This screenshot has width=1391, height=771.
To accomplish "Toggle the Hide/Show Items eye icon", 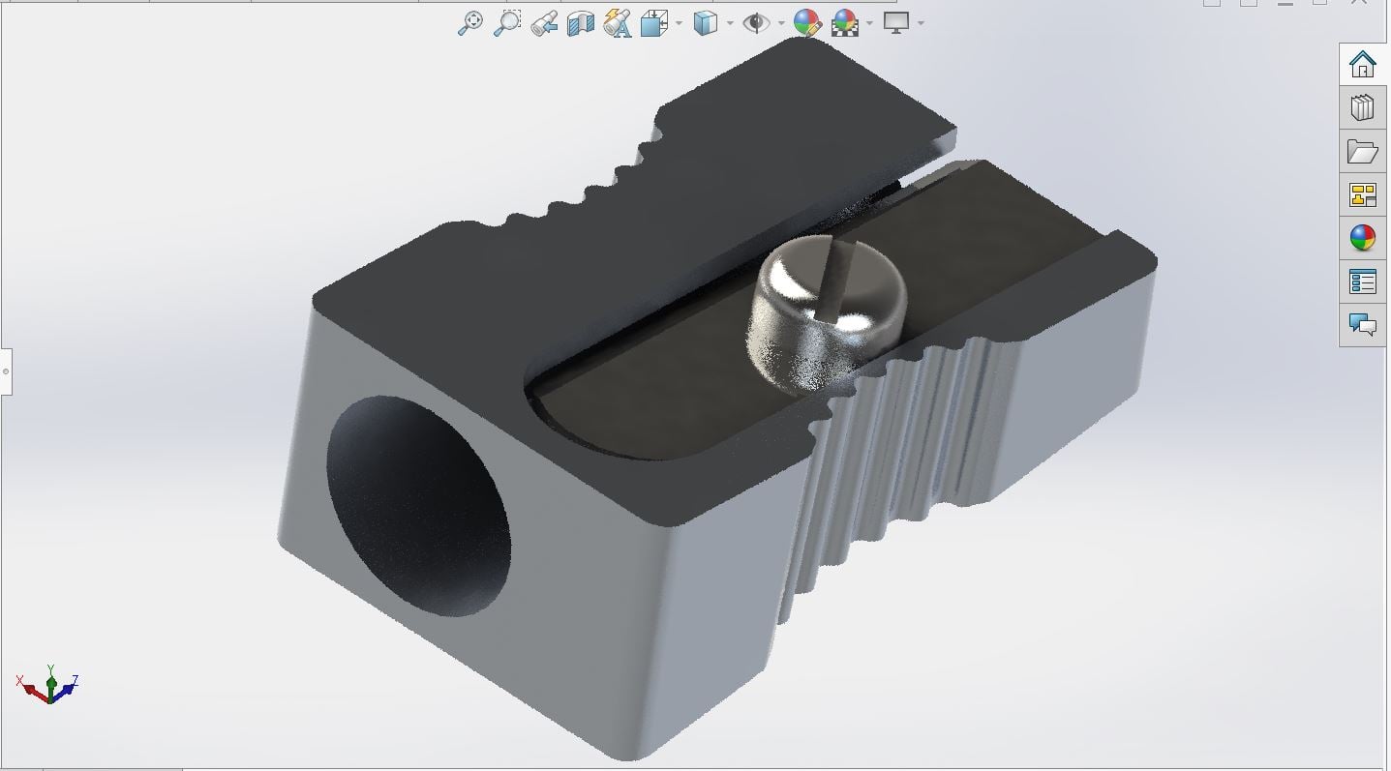I will pyautogui.click(x=756, y=23).
